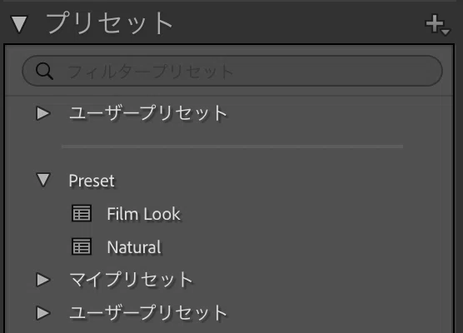463x333 pixels.
Task: Collapse the プリセット panel using header triangle
Action: (x=19, y=24)
